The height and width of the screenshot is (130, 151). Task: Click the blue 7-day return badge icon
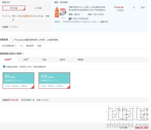pyautogui.click(x=70, y=19)
